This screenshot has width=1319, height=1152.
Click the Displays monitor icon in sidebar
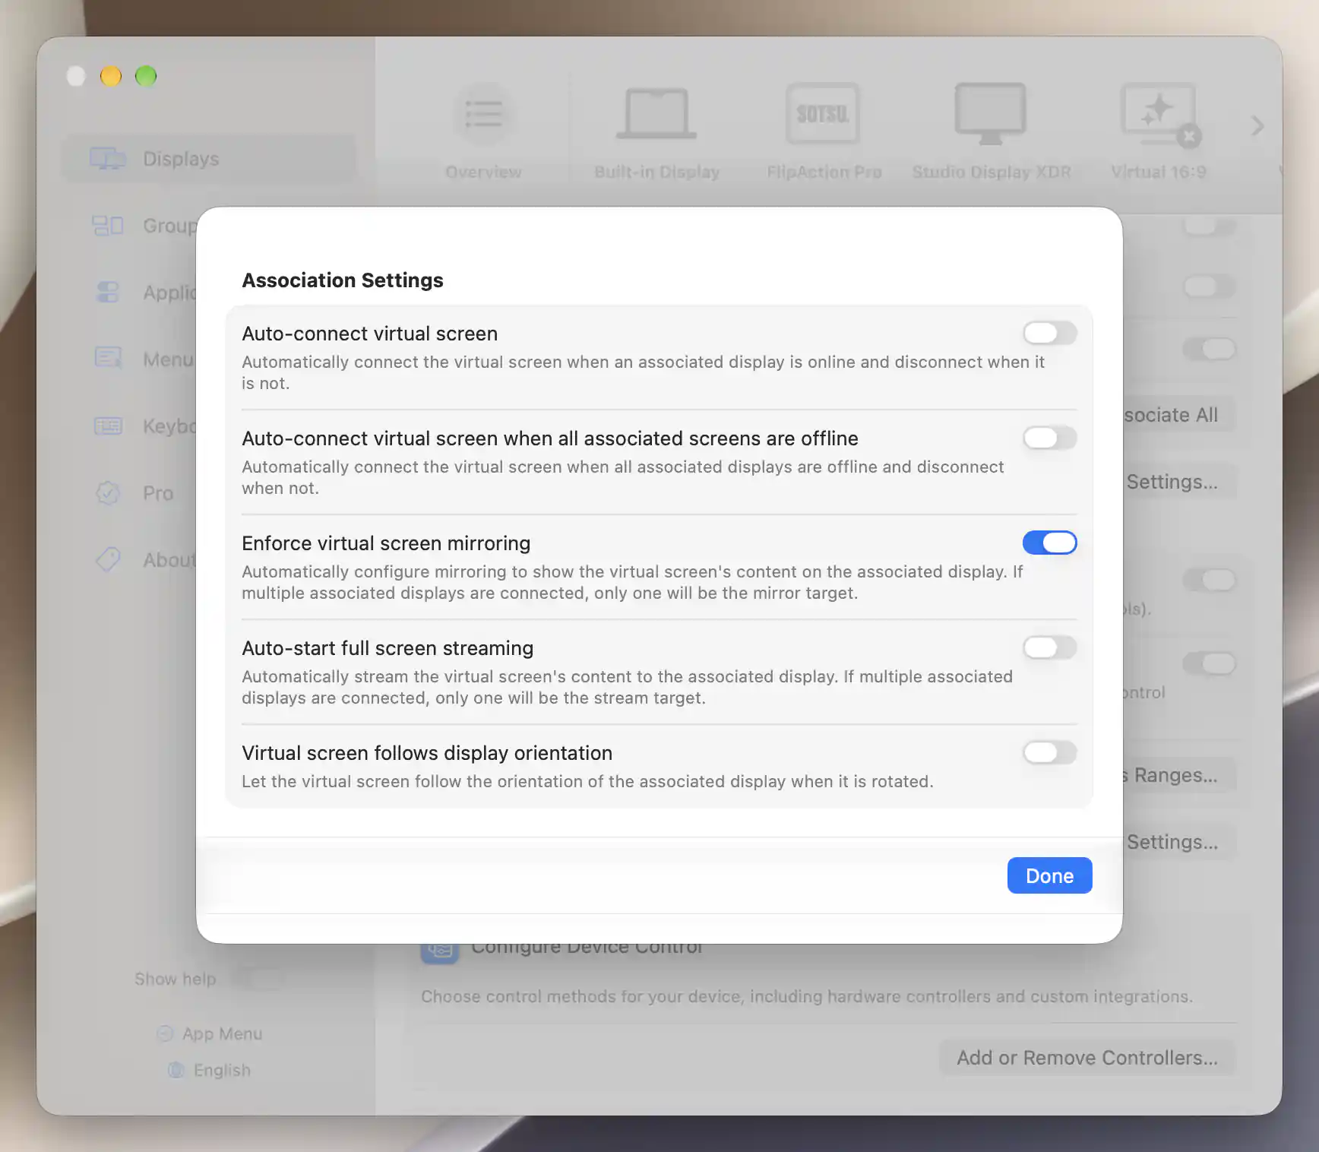click(108, 159)
